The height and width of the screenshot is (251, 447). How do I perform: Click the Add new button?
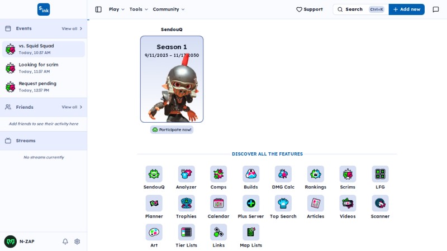click(407, 9)
